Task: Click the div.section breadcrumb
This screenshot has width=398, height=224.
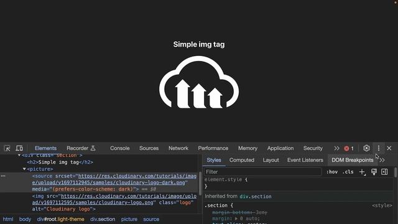Action: 103,219
